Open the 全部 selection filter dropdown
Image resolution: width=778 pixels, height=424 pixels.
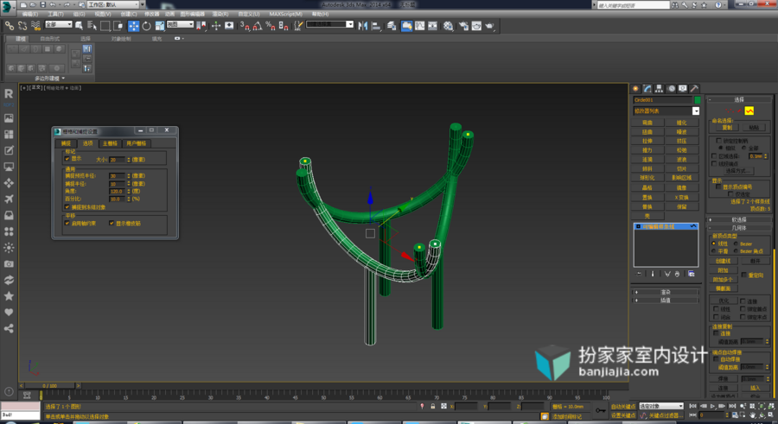pos(59,24)
